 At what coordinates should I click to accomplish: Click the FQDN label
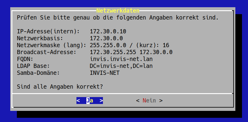pyautogui.click(x=25, y=59)
